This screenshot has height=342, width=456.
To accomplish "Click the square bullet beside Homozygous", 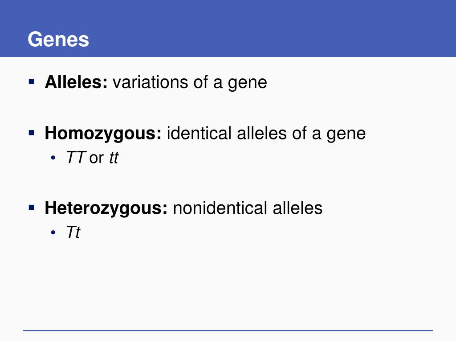I will pos(32,133).
